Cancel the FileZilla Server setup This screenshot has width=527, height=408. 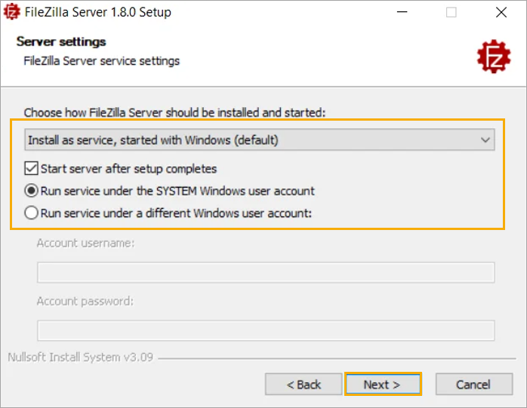(x=474, y=384)
